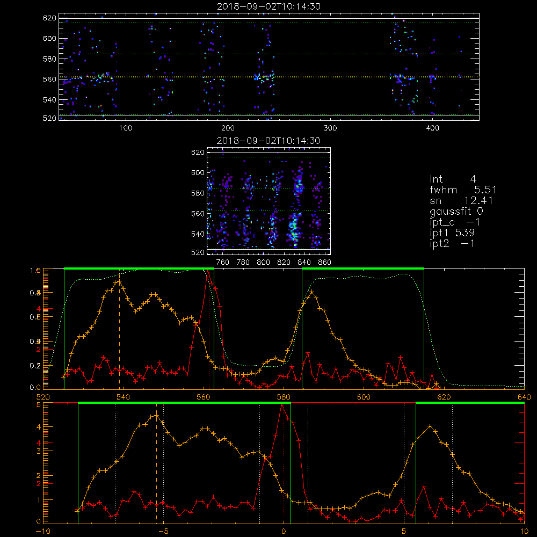Screen dimensions: 537x537
Task: Click the 200 x-axis label of the top plot
Action: pyautogui.click(x=228, y=128)
